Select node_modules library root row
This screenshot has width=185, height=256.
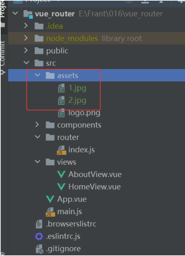[96, 38]
